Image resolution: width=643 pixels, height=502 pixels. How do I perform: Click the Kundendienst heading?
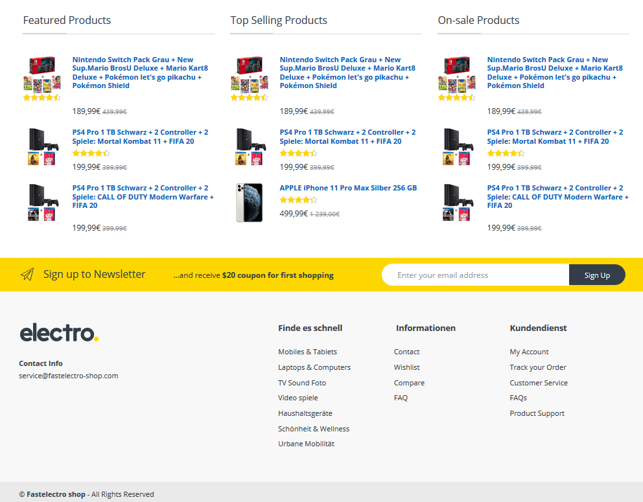(x=538, y=328)
